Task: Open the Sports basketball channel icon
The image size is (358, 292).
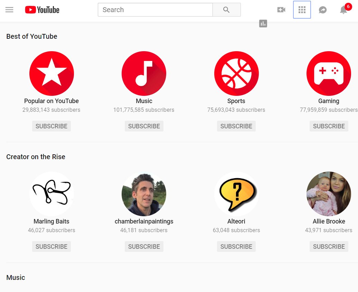Action: coord(236,73)
